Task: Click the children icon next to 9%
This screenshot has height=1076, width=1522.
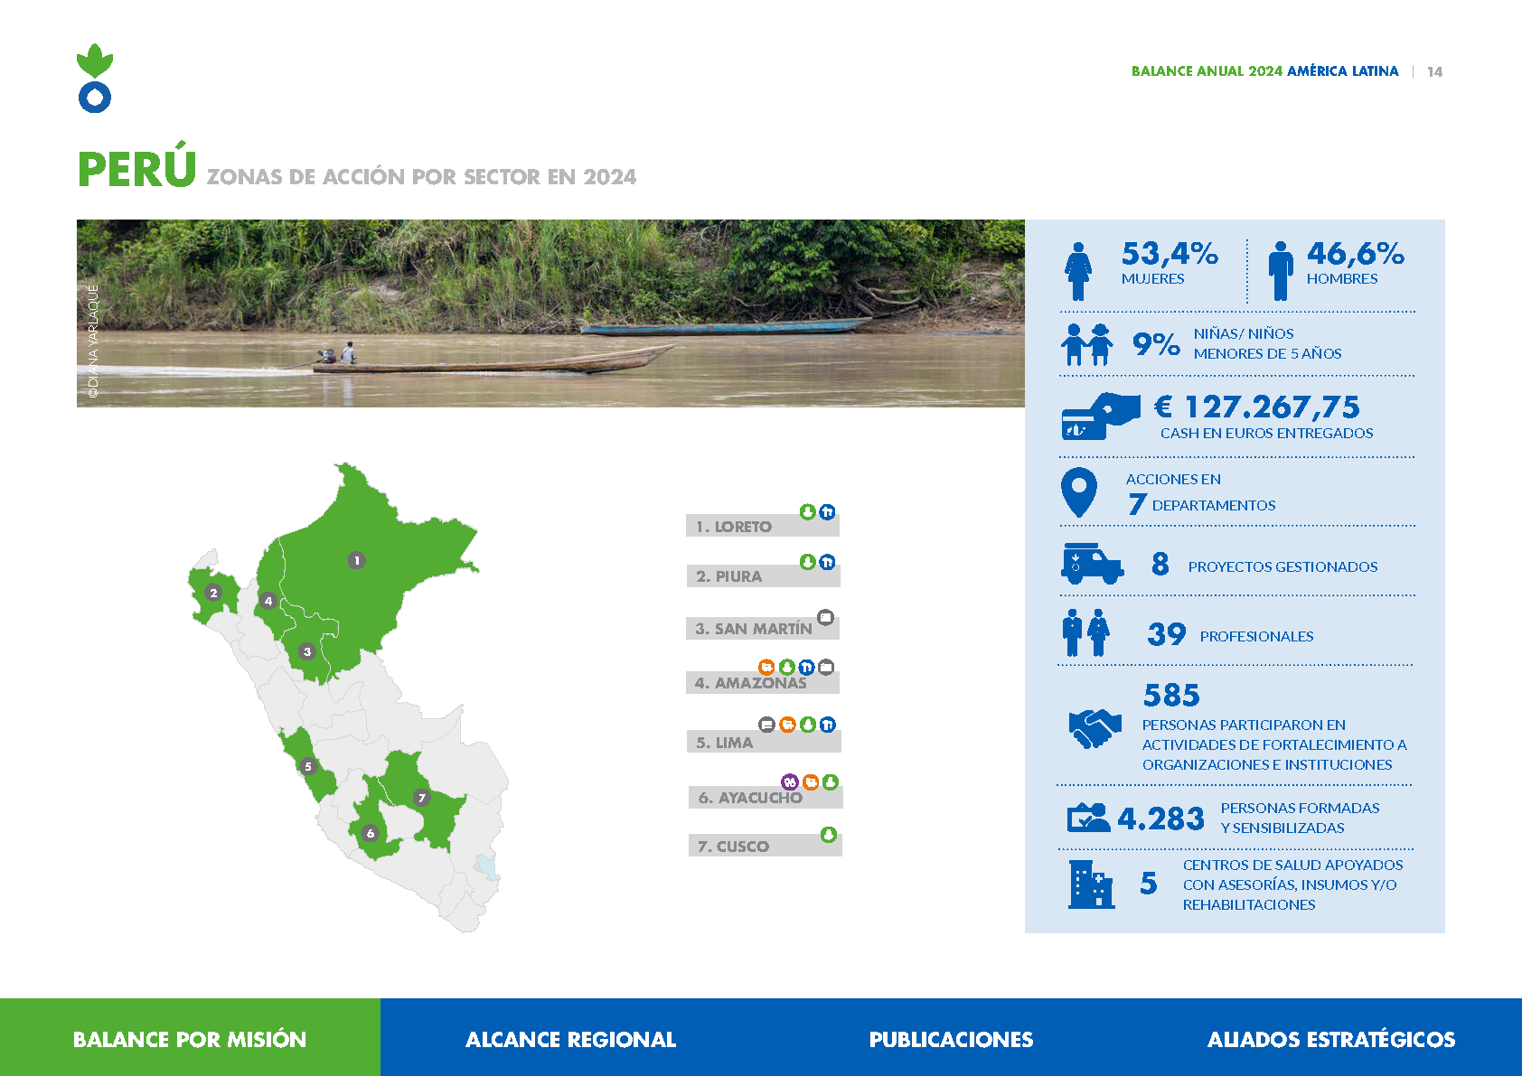Action: pos(1086,344)
